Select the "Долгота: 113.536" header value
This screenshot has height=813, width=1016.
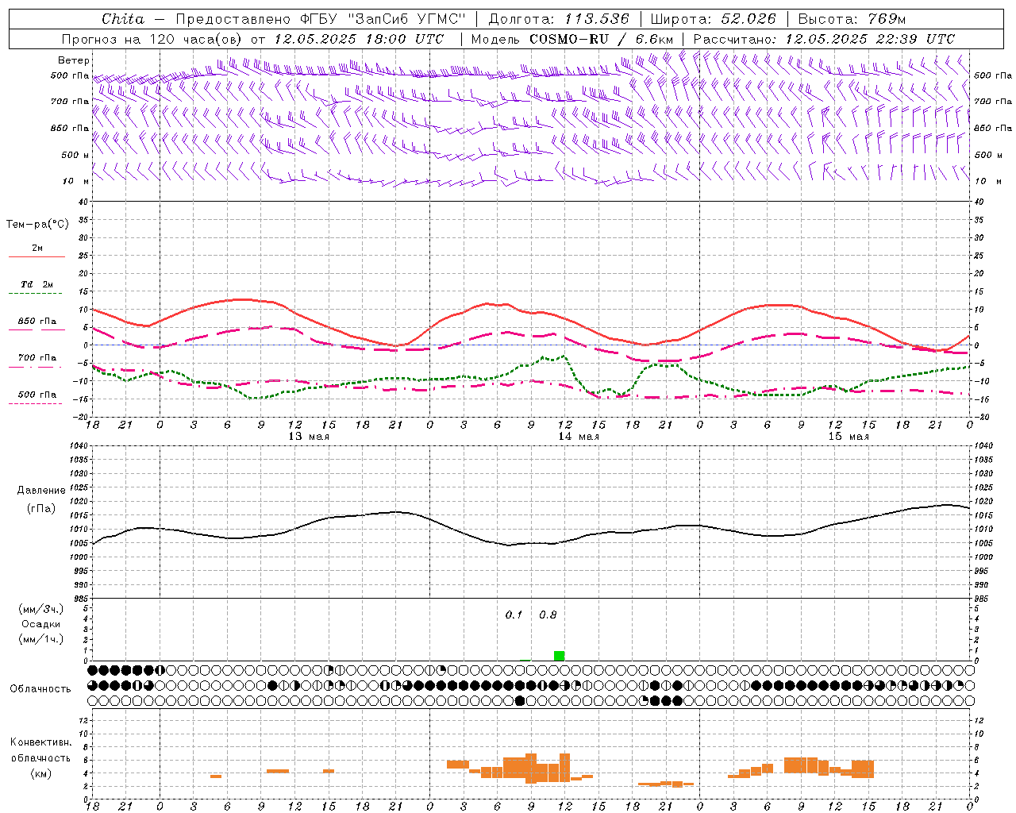tap(559, 19)
